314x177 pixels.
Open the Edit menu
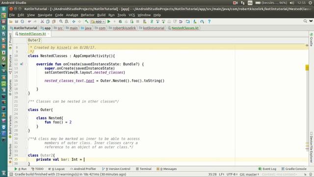click(x=21, y=15)
